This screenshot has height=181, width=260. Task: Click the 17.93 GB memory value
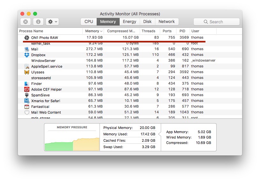(x=94, y=37)
